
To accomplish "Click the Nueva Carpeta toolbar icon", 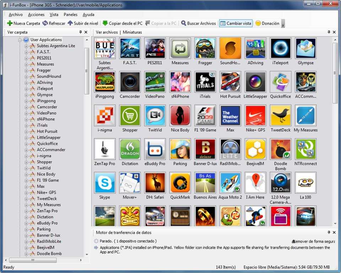I will (10, 23).
